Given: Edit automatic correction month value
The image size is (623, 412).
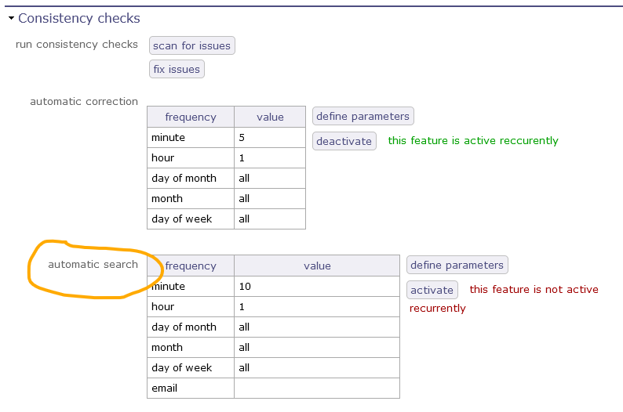Looking at the screenshot, I should tap(270, 199).
